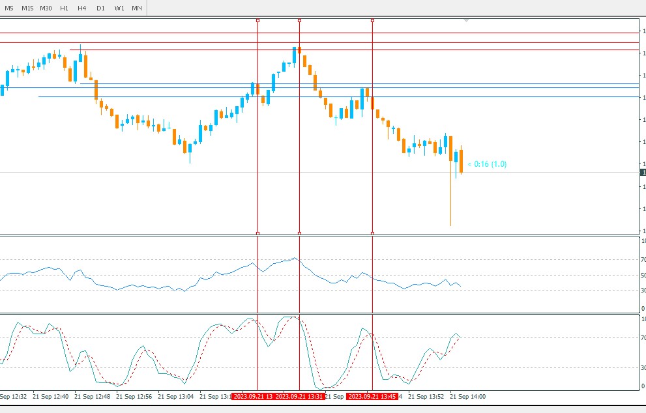646x413 pixels.
Task: Select bottom handle of 13:45 vertical line
Action: (372, 233)
